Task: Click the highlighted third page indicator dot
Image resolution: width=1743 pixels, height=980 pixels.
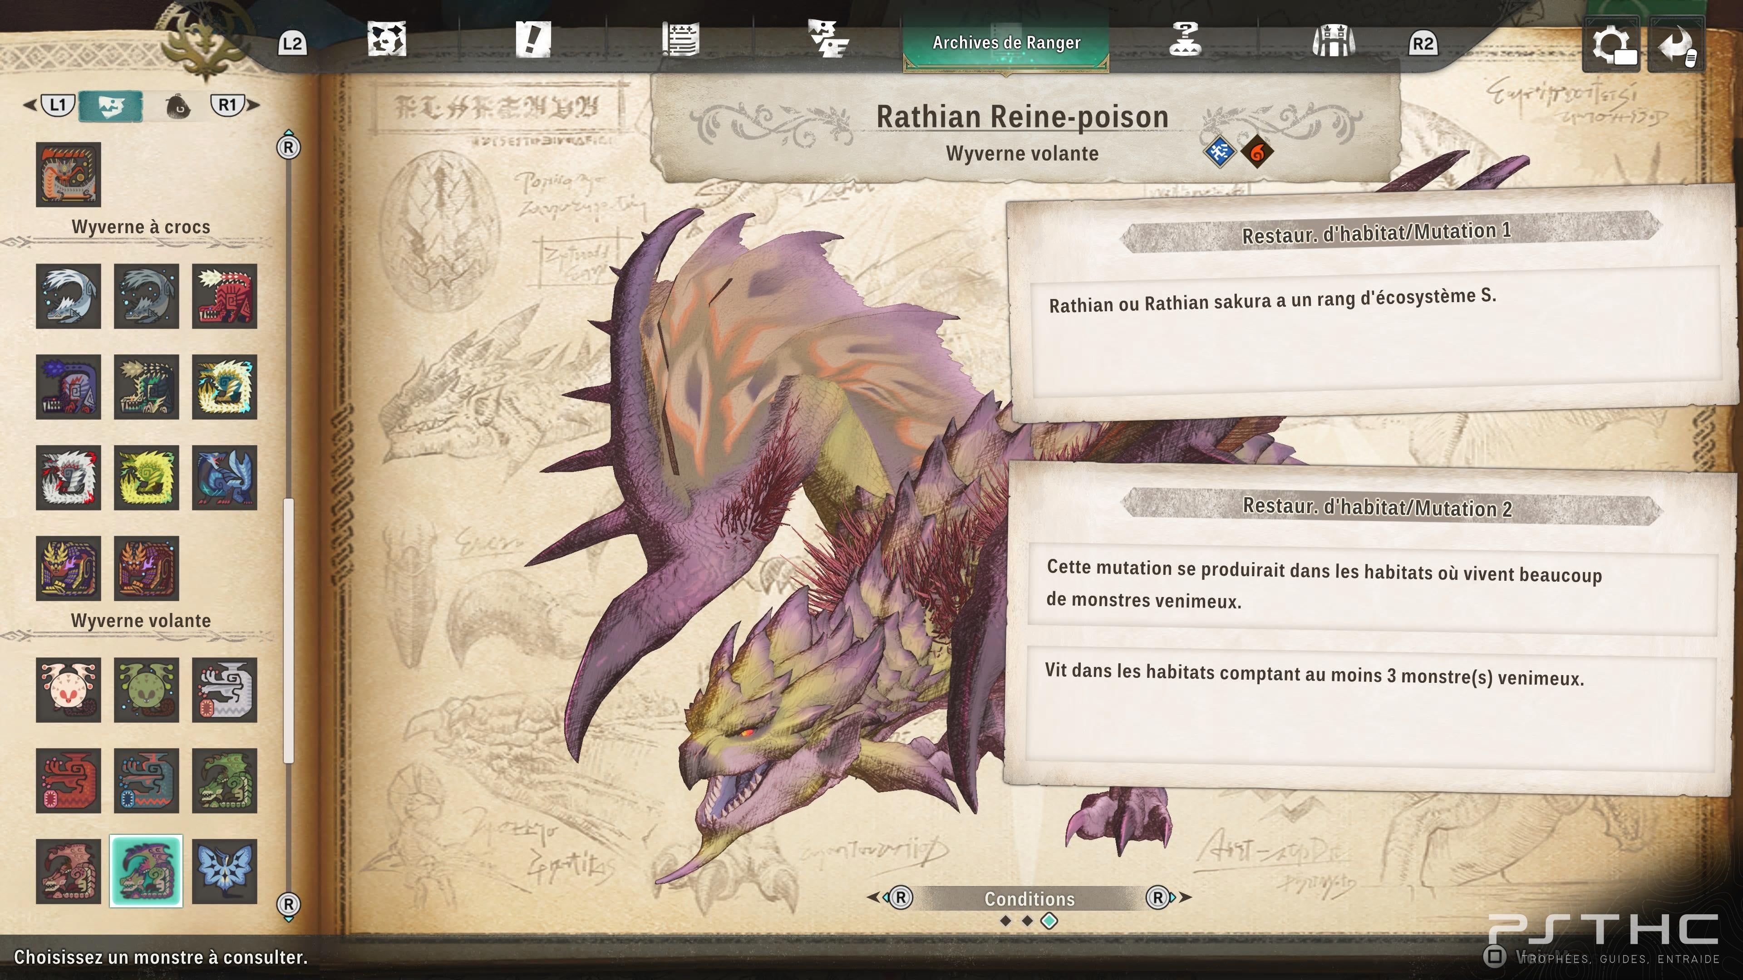Action: point(1049,921)
